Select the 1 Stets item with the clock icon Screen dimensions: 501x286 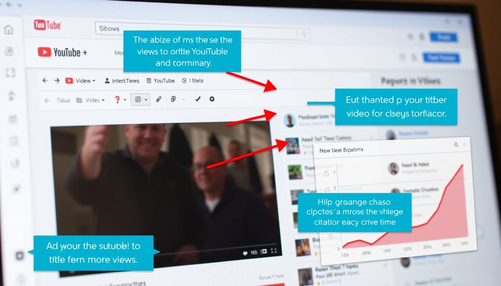point(192,80)
